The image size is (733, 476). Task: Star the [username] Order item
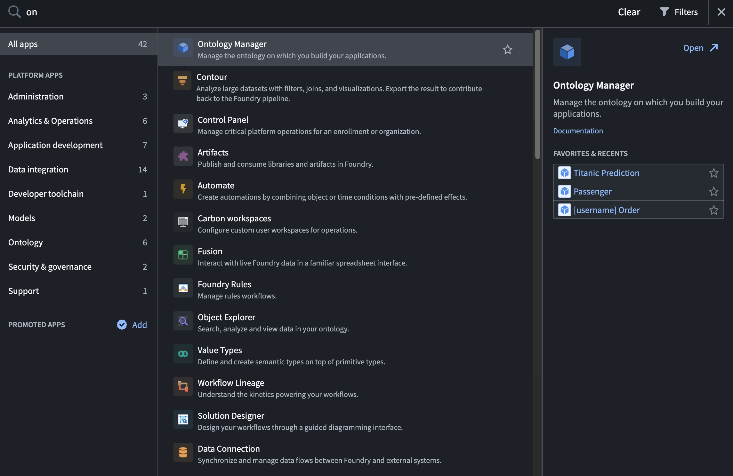point(714,210)
